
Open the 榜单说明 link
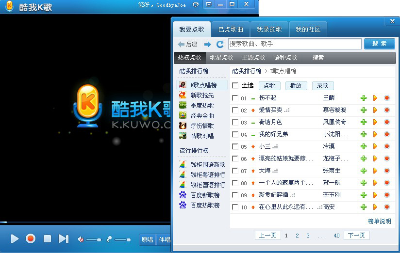click(x=379, y=221)
